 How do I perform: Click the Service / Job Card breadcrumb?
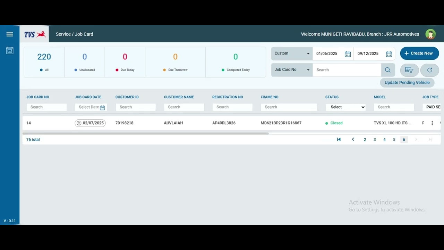tap(75, 34)
